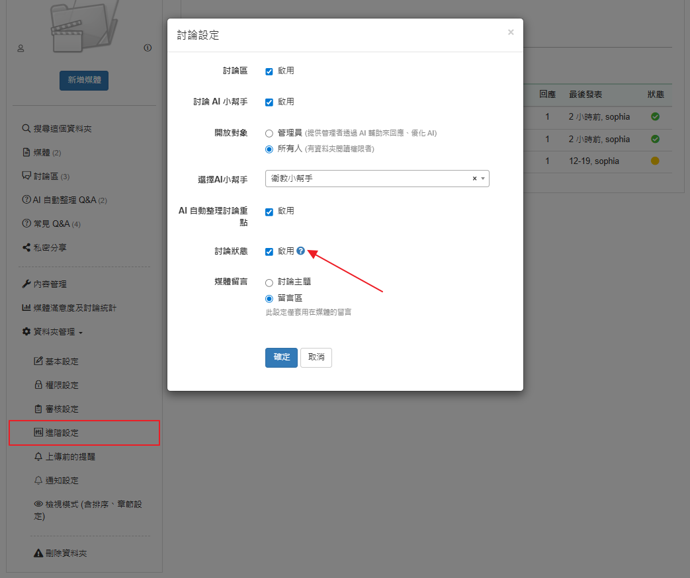
Task: Click the 狀態 column header
Action: pyautogui.click(x=655, y=94)
